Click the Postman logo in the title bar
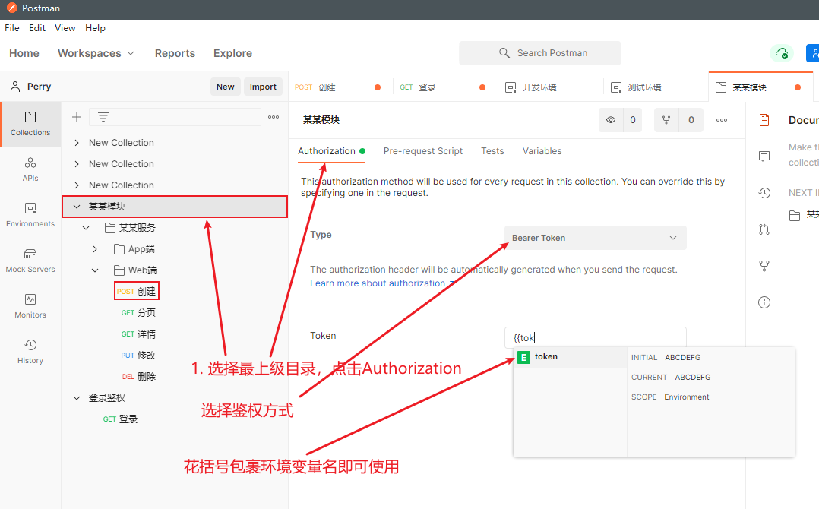 coord(11,8)
